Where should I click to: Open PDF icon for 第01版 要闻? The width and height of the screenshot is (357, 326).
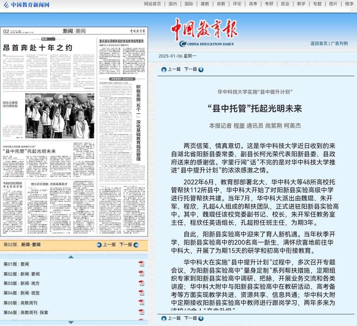click(x=141, y=264)
